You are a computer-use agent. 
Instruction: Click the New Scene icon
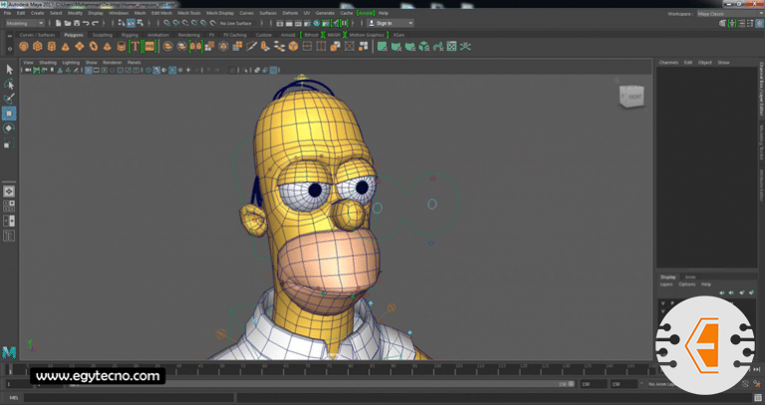point(59,23)
